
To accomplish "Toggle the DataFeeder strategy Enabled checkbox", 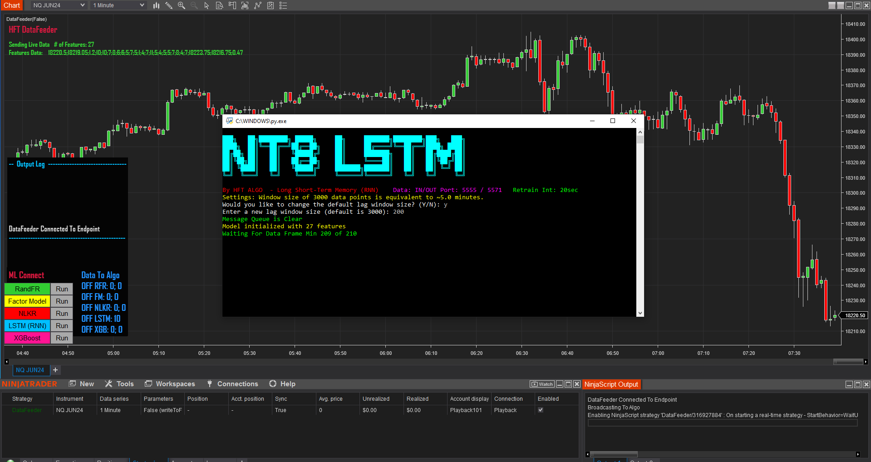I will click(540, 410).
